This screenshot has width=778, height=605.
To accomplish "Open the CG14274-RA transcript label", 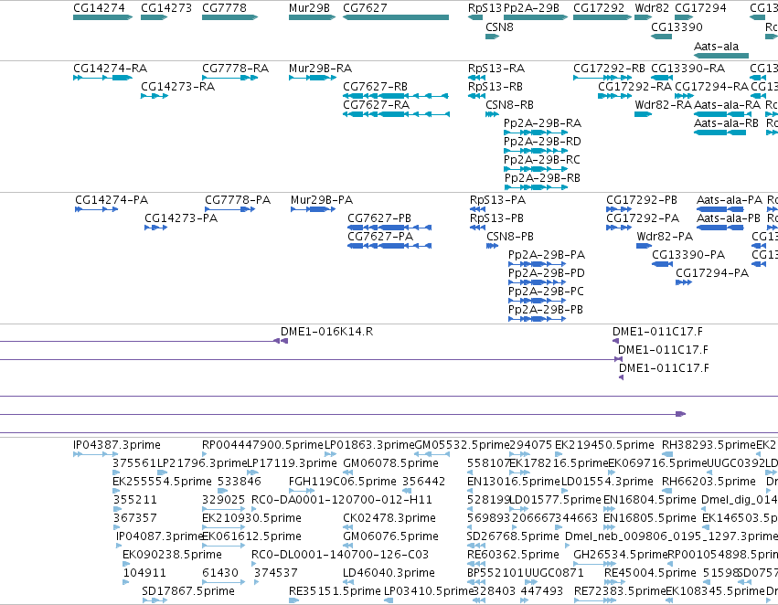I will 110,69.
